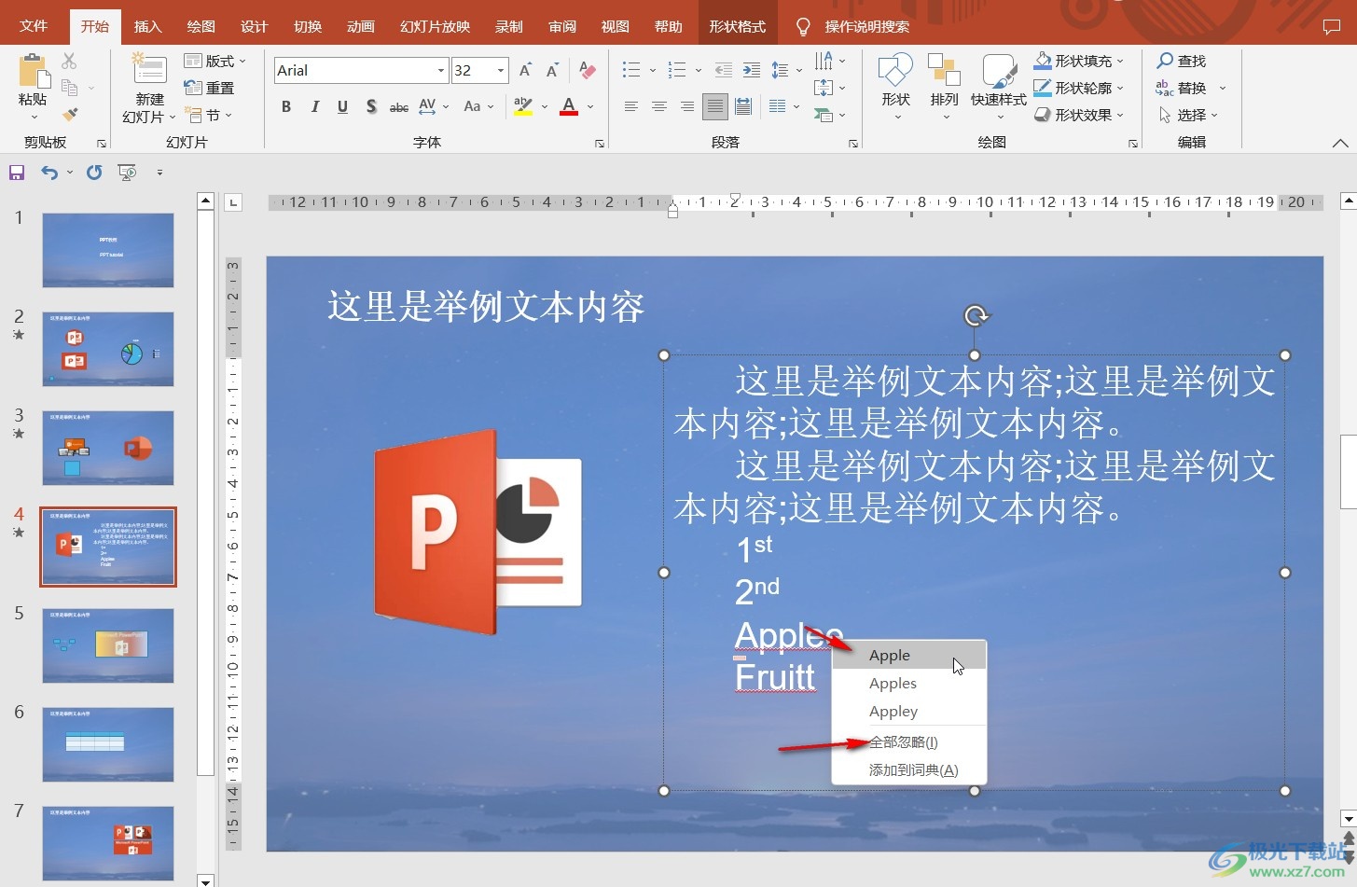Switch to the 动画 Animations tab
Screen dimensions: 1357x887
click(x=360, y=26)
